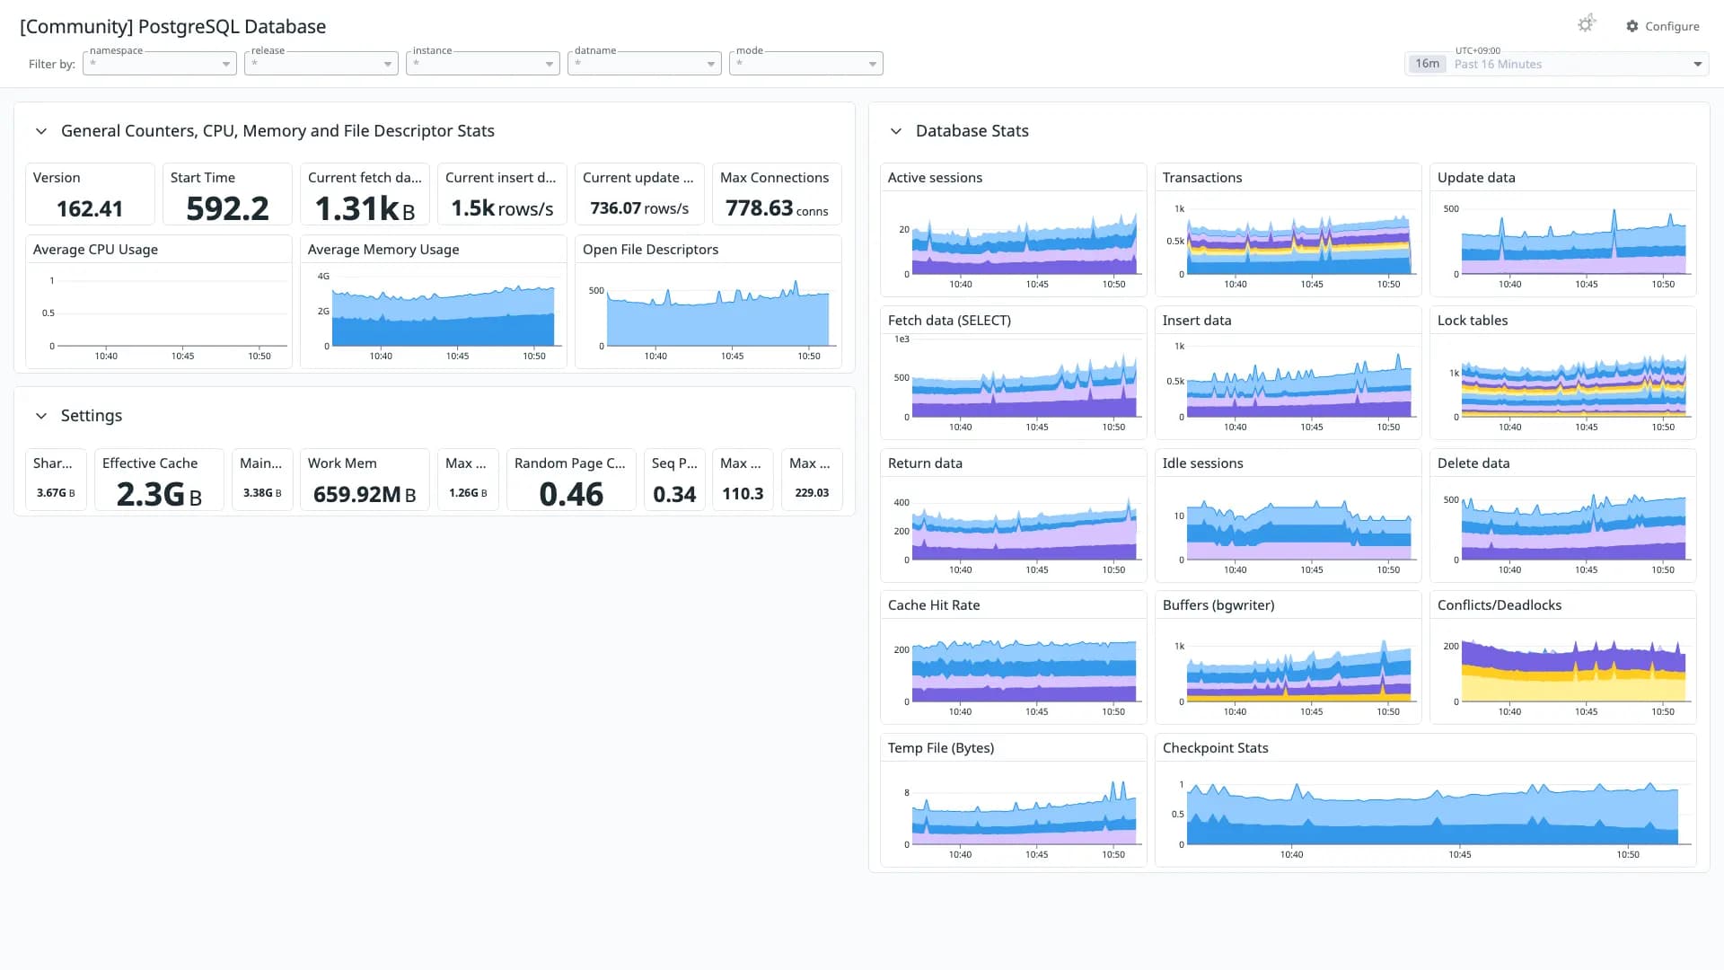Image resolution: width=1724 pixels, height=970 pixels.
Task: Click the Idle sessions graph
Action: pyautogui.click(x=1289, y=528)
